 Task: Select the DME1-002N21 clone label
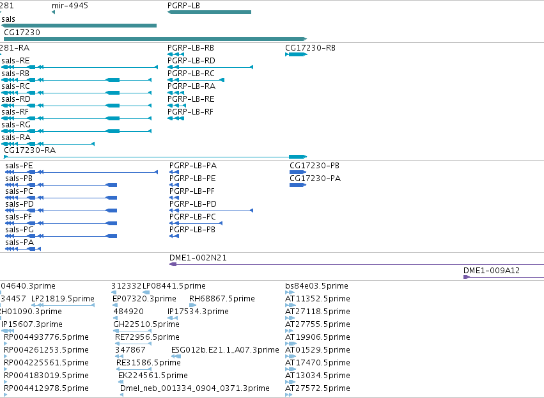point(198,258)
